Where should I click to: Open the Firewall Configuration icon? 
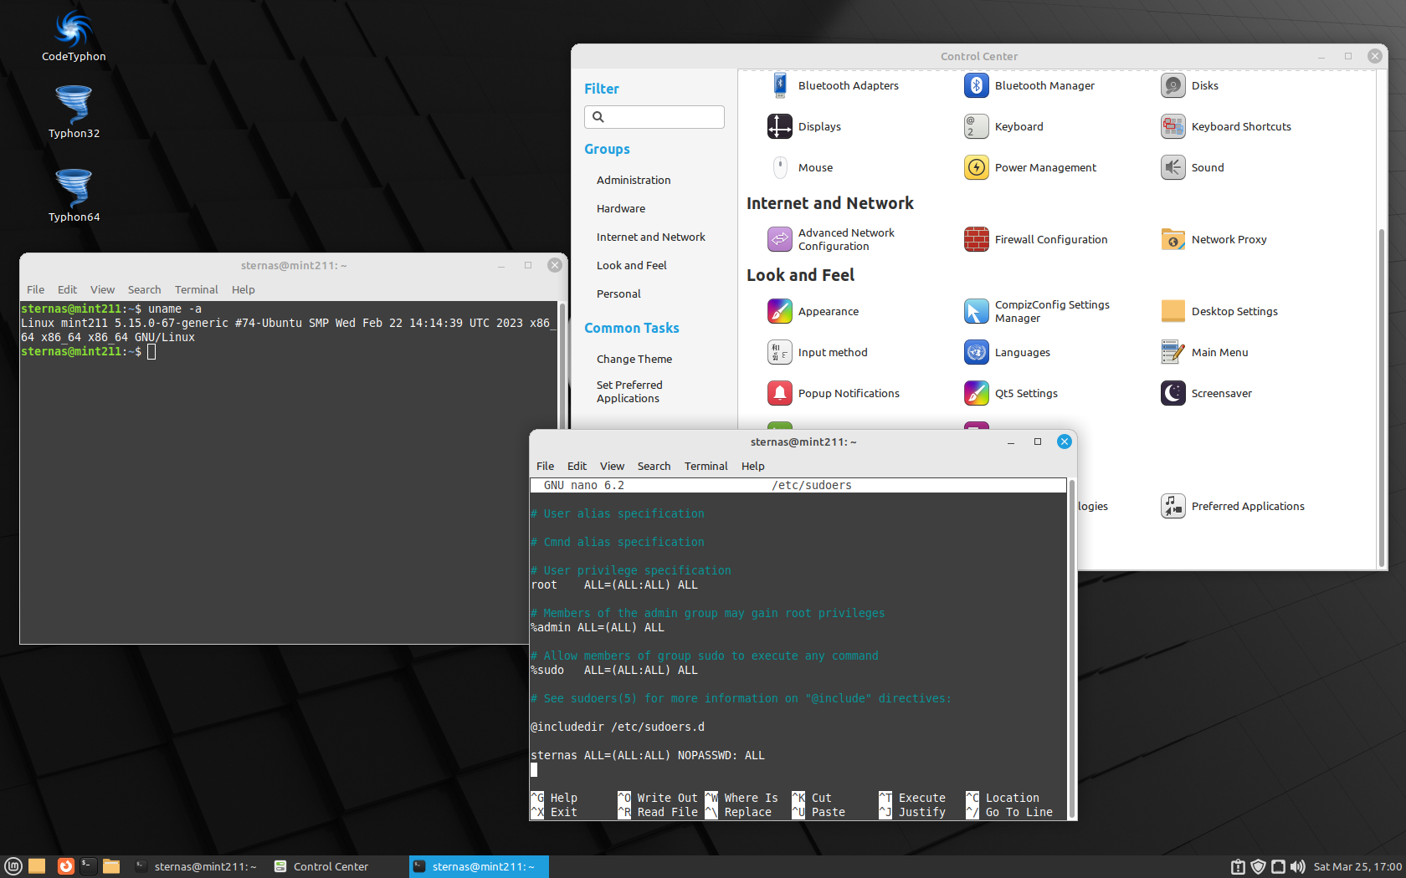pos(976,239)
